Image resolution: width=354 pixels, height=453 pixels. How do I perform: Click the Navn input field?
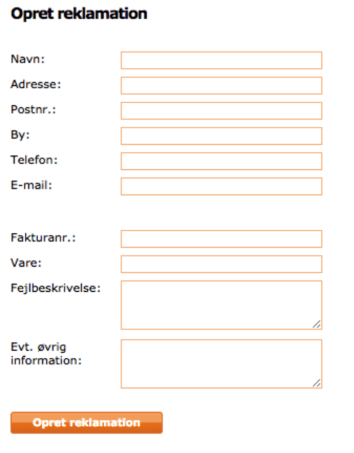(221, 60)
